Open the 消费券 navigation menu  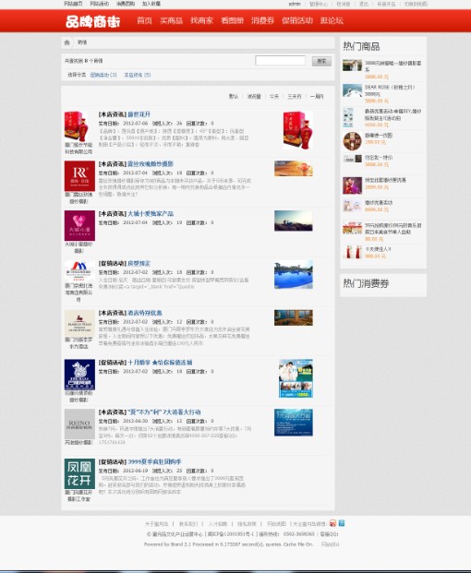(x=262, y=20)
